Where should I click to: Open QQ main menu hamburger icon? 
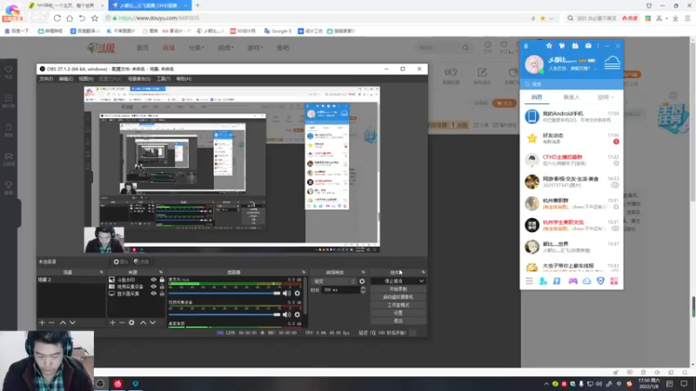point(529,281)
